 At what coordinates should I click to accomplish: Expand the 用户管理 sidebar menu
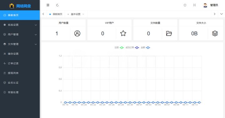20,35
